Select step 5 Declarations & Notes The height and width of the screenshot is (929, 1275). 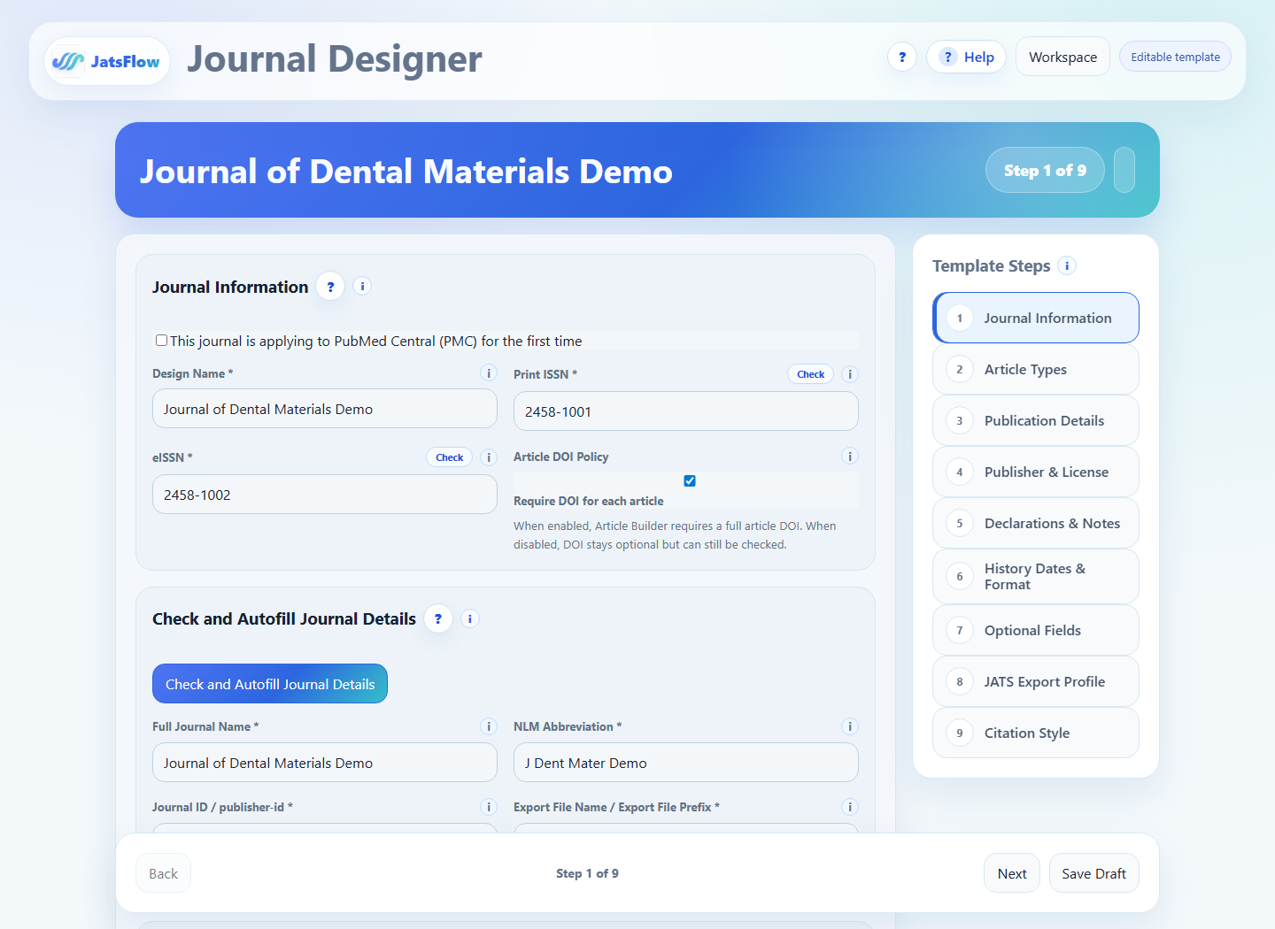(1036, 523)
